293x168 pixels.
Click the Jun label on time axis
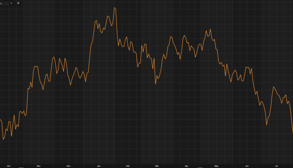247,166
